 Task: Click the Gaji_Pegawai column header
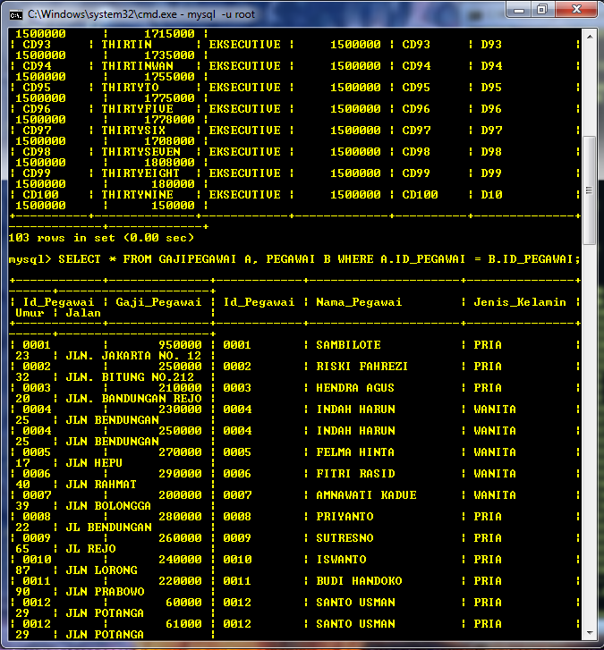[159, 302]
